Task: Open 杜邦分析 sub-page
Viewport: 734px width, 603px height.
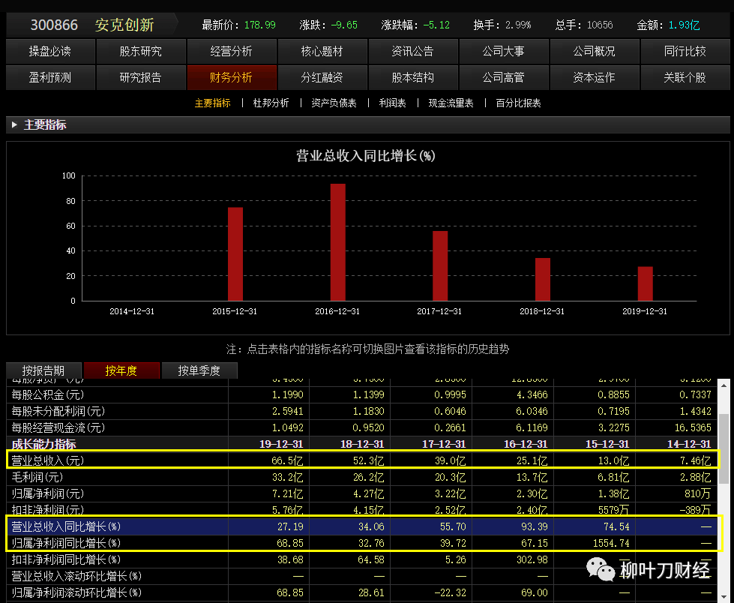Action: (271, 103)
